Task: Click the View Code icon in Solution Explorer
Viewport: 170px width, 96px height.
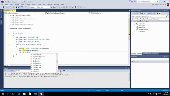Action: pos(155,14)
